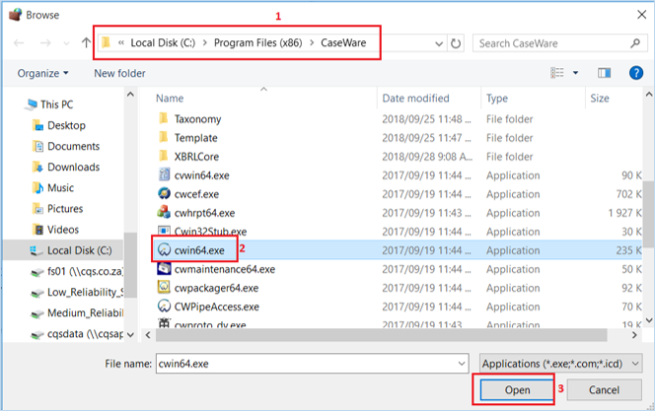
Task: Open the change view options dropdown
Action: point(576,73)
